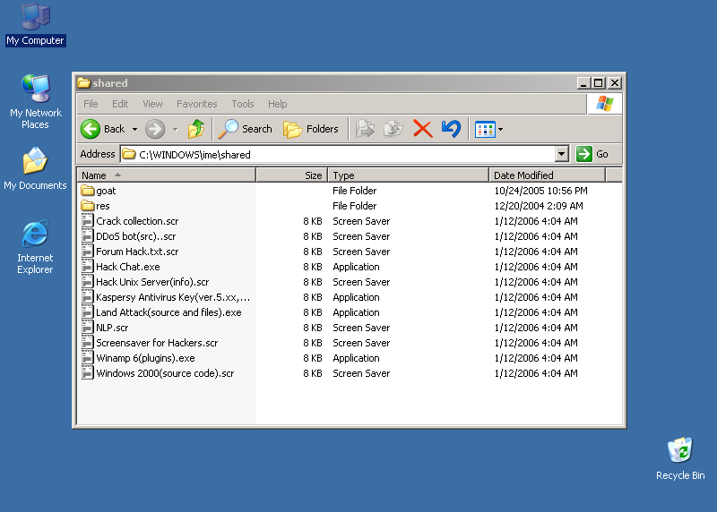Image resolution: width=717 pixels, height=512 pixels.
Task: Select DDoS bot(src)..scr file icon
Action: 87,235
